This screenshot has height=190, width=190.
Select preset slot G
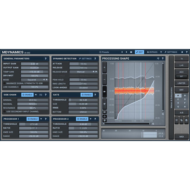(x=178, y=107)
